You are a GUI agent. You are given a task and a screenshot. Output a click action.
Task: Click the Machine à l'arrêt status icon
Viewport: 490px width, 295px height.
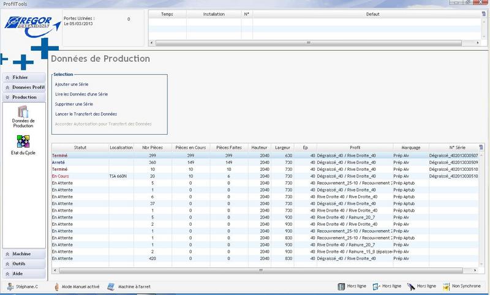[111, 286]
